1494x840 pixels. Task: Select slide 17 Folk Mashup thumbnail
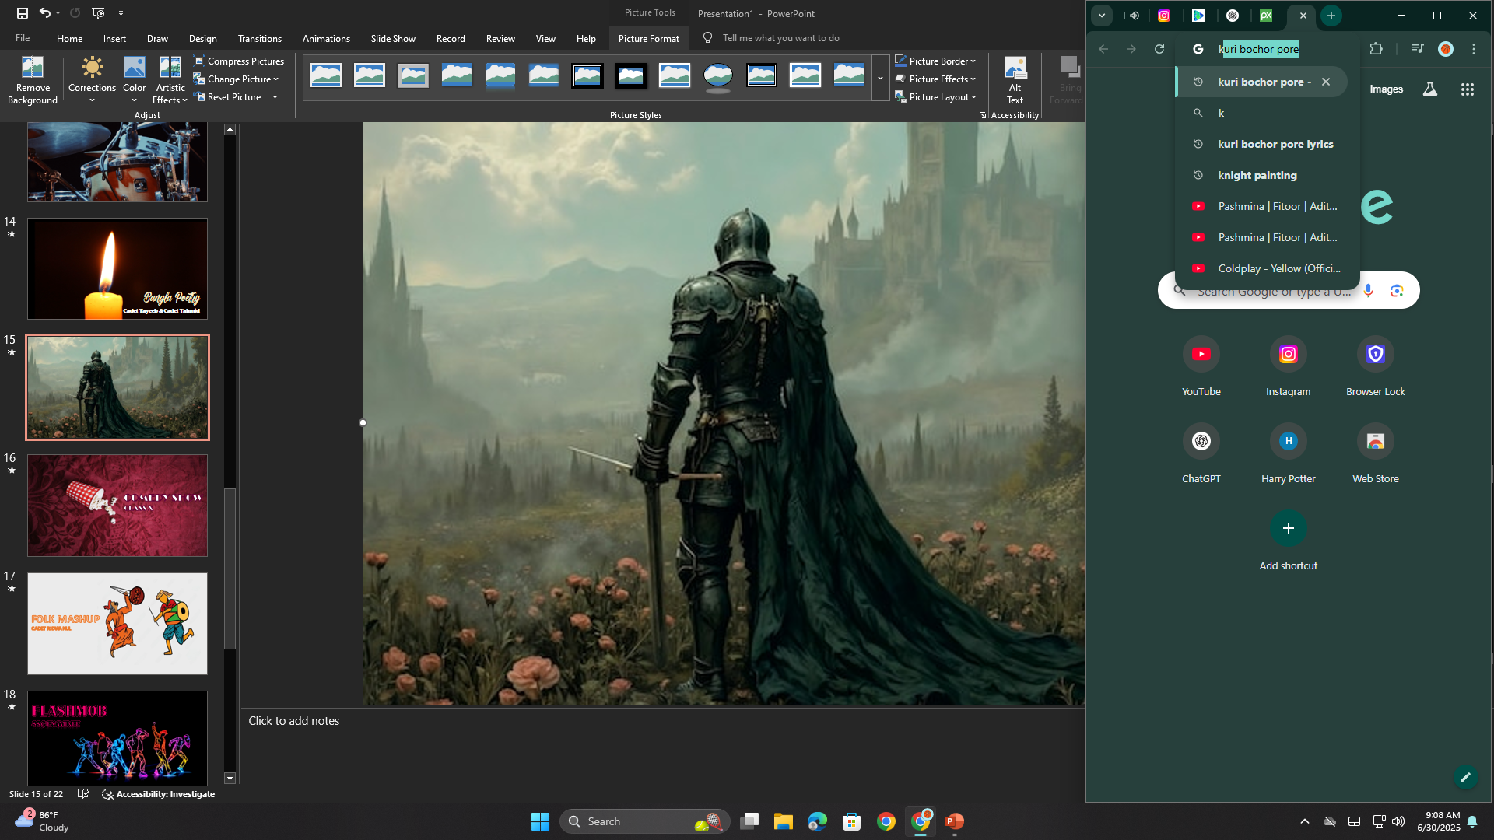tap(117, 624)
